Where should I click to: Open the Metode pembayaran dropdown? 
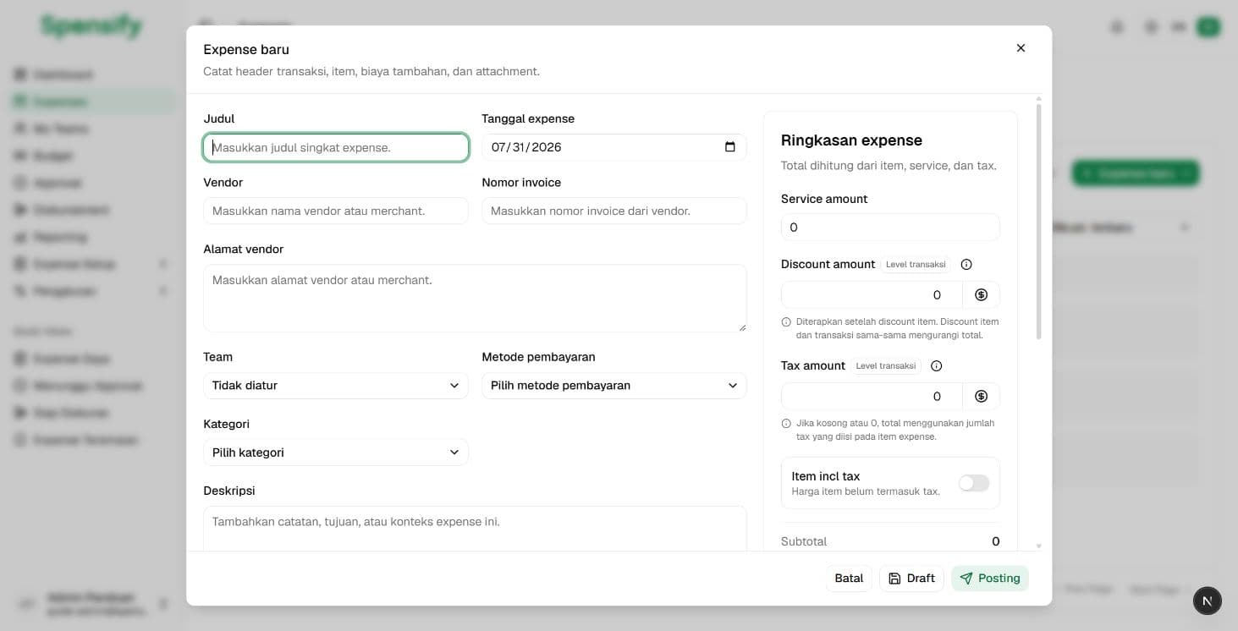(x=614, y=386)
